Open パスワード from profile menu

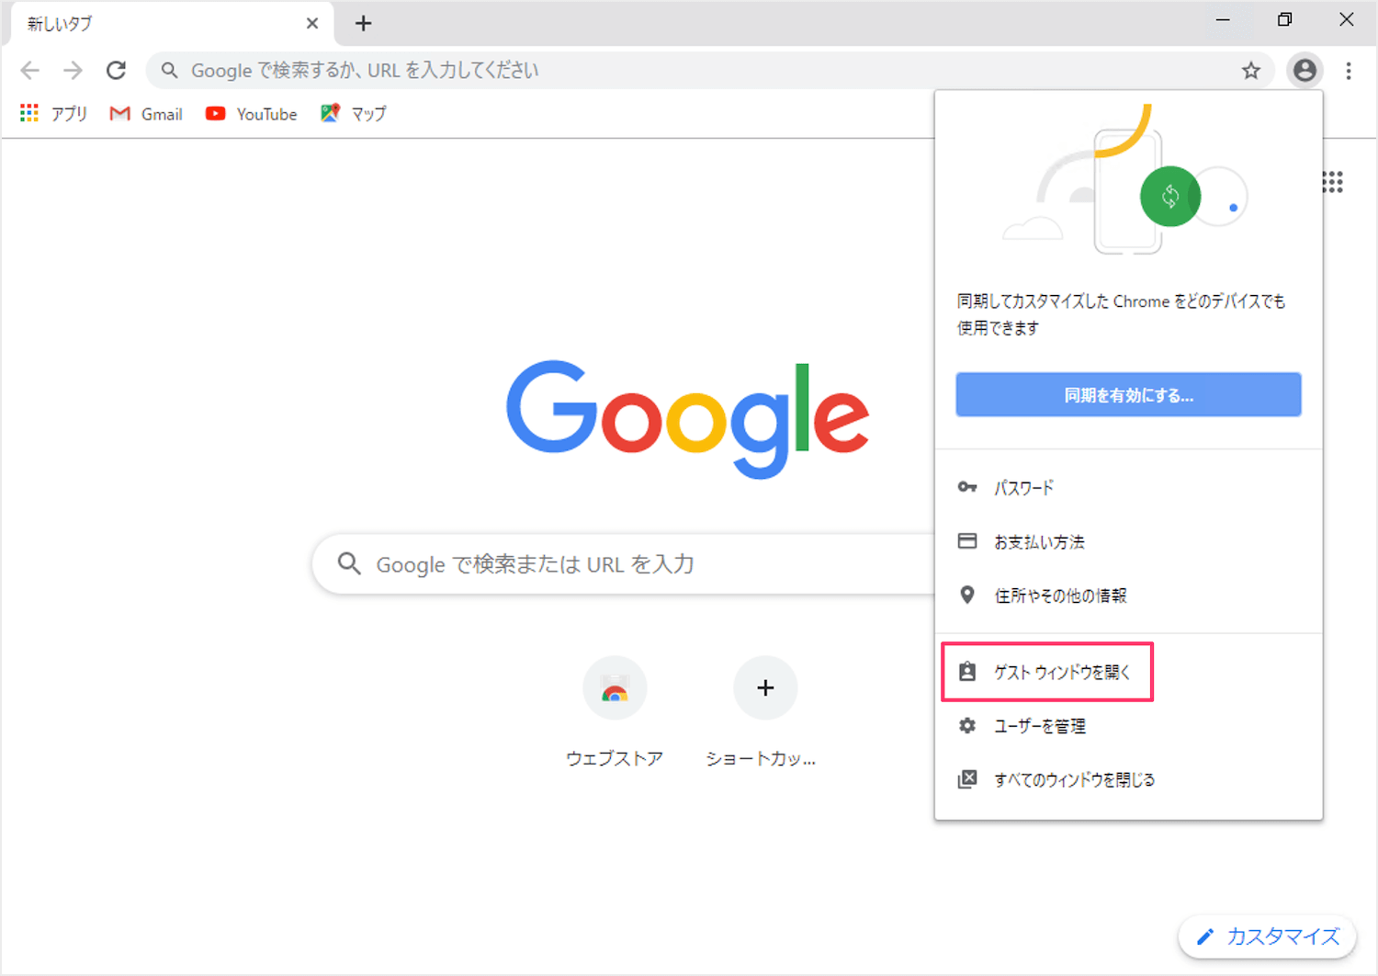[1128, 487]
